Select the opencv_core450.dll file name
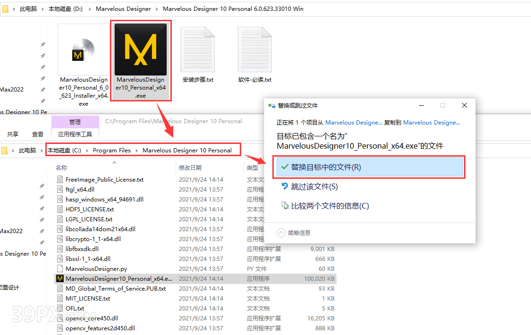The width and height of the screenshot is (531, 335). click(x=92, y=318)
